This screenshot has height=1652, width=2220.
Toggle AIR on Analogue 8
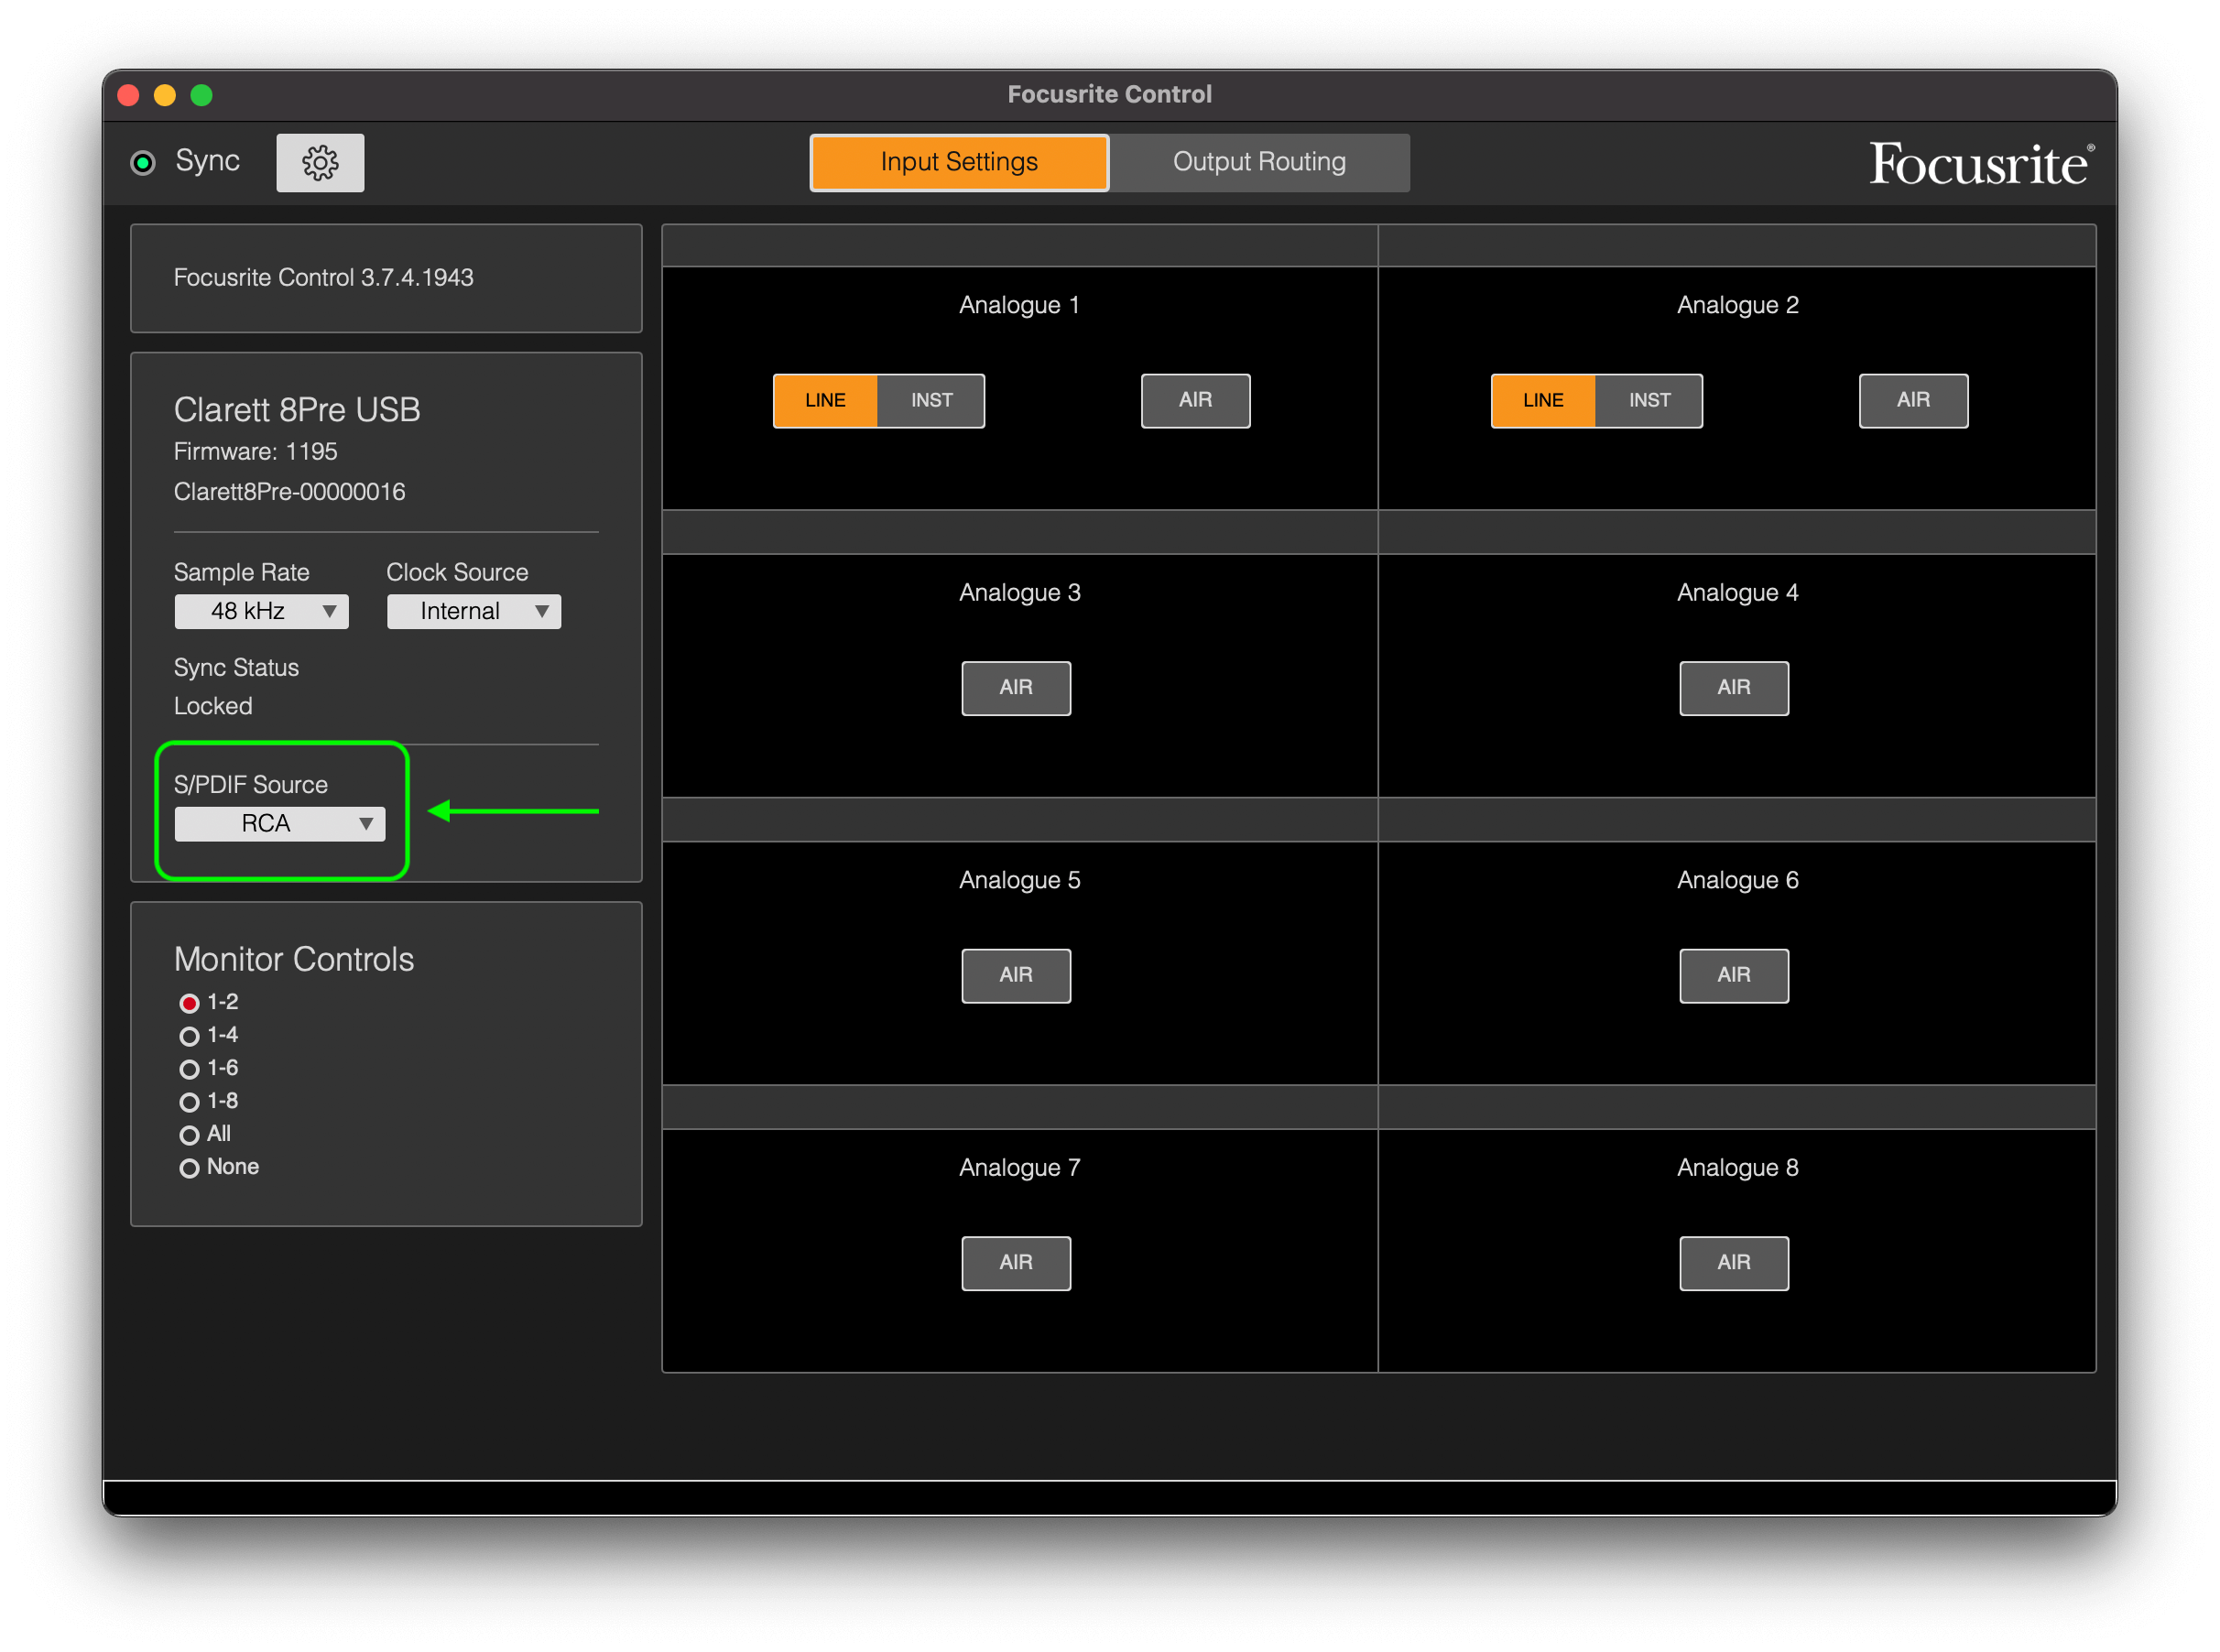click(1734, 1263)
